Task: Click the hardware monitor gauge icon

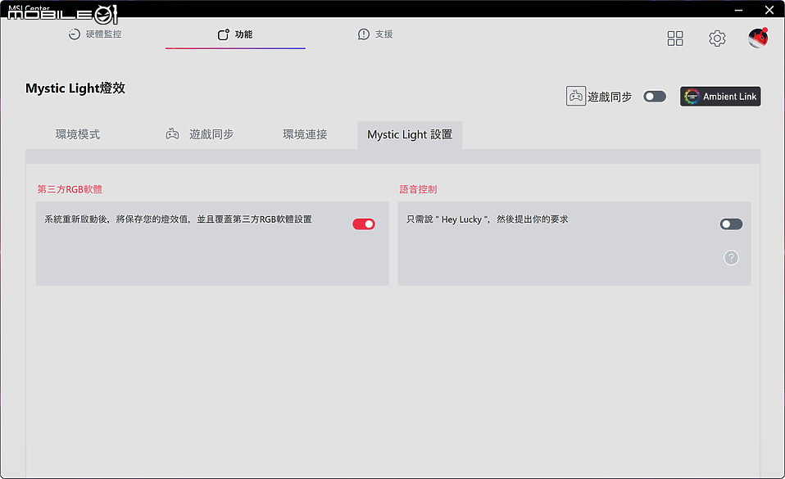Action: coord(74,34)
